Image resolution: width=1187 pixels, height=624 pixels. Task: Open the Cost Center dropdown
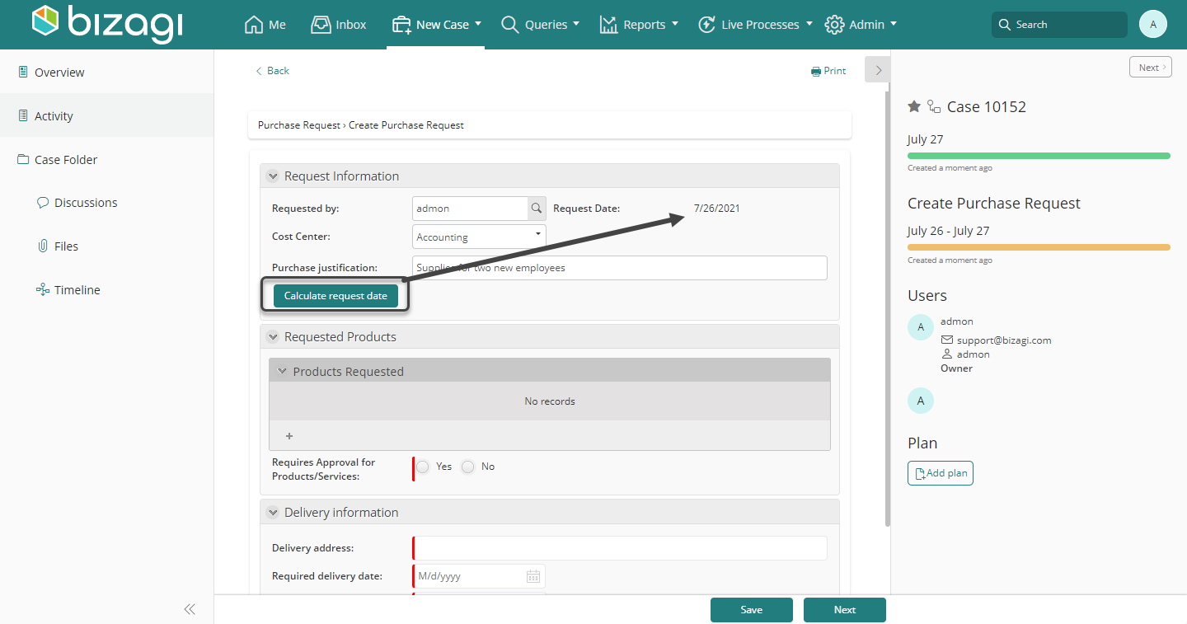(x=479, y=237)
